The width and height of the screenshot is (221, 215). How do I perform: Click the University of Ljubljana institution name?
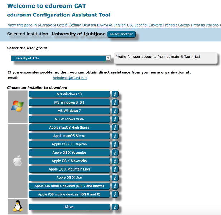tap(78, 34)
